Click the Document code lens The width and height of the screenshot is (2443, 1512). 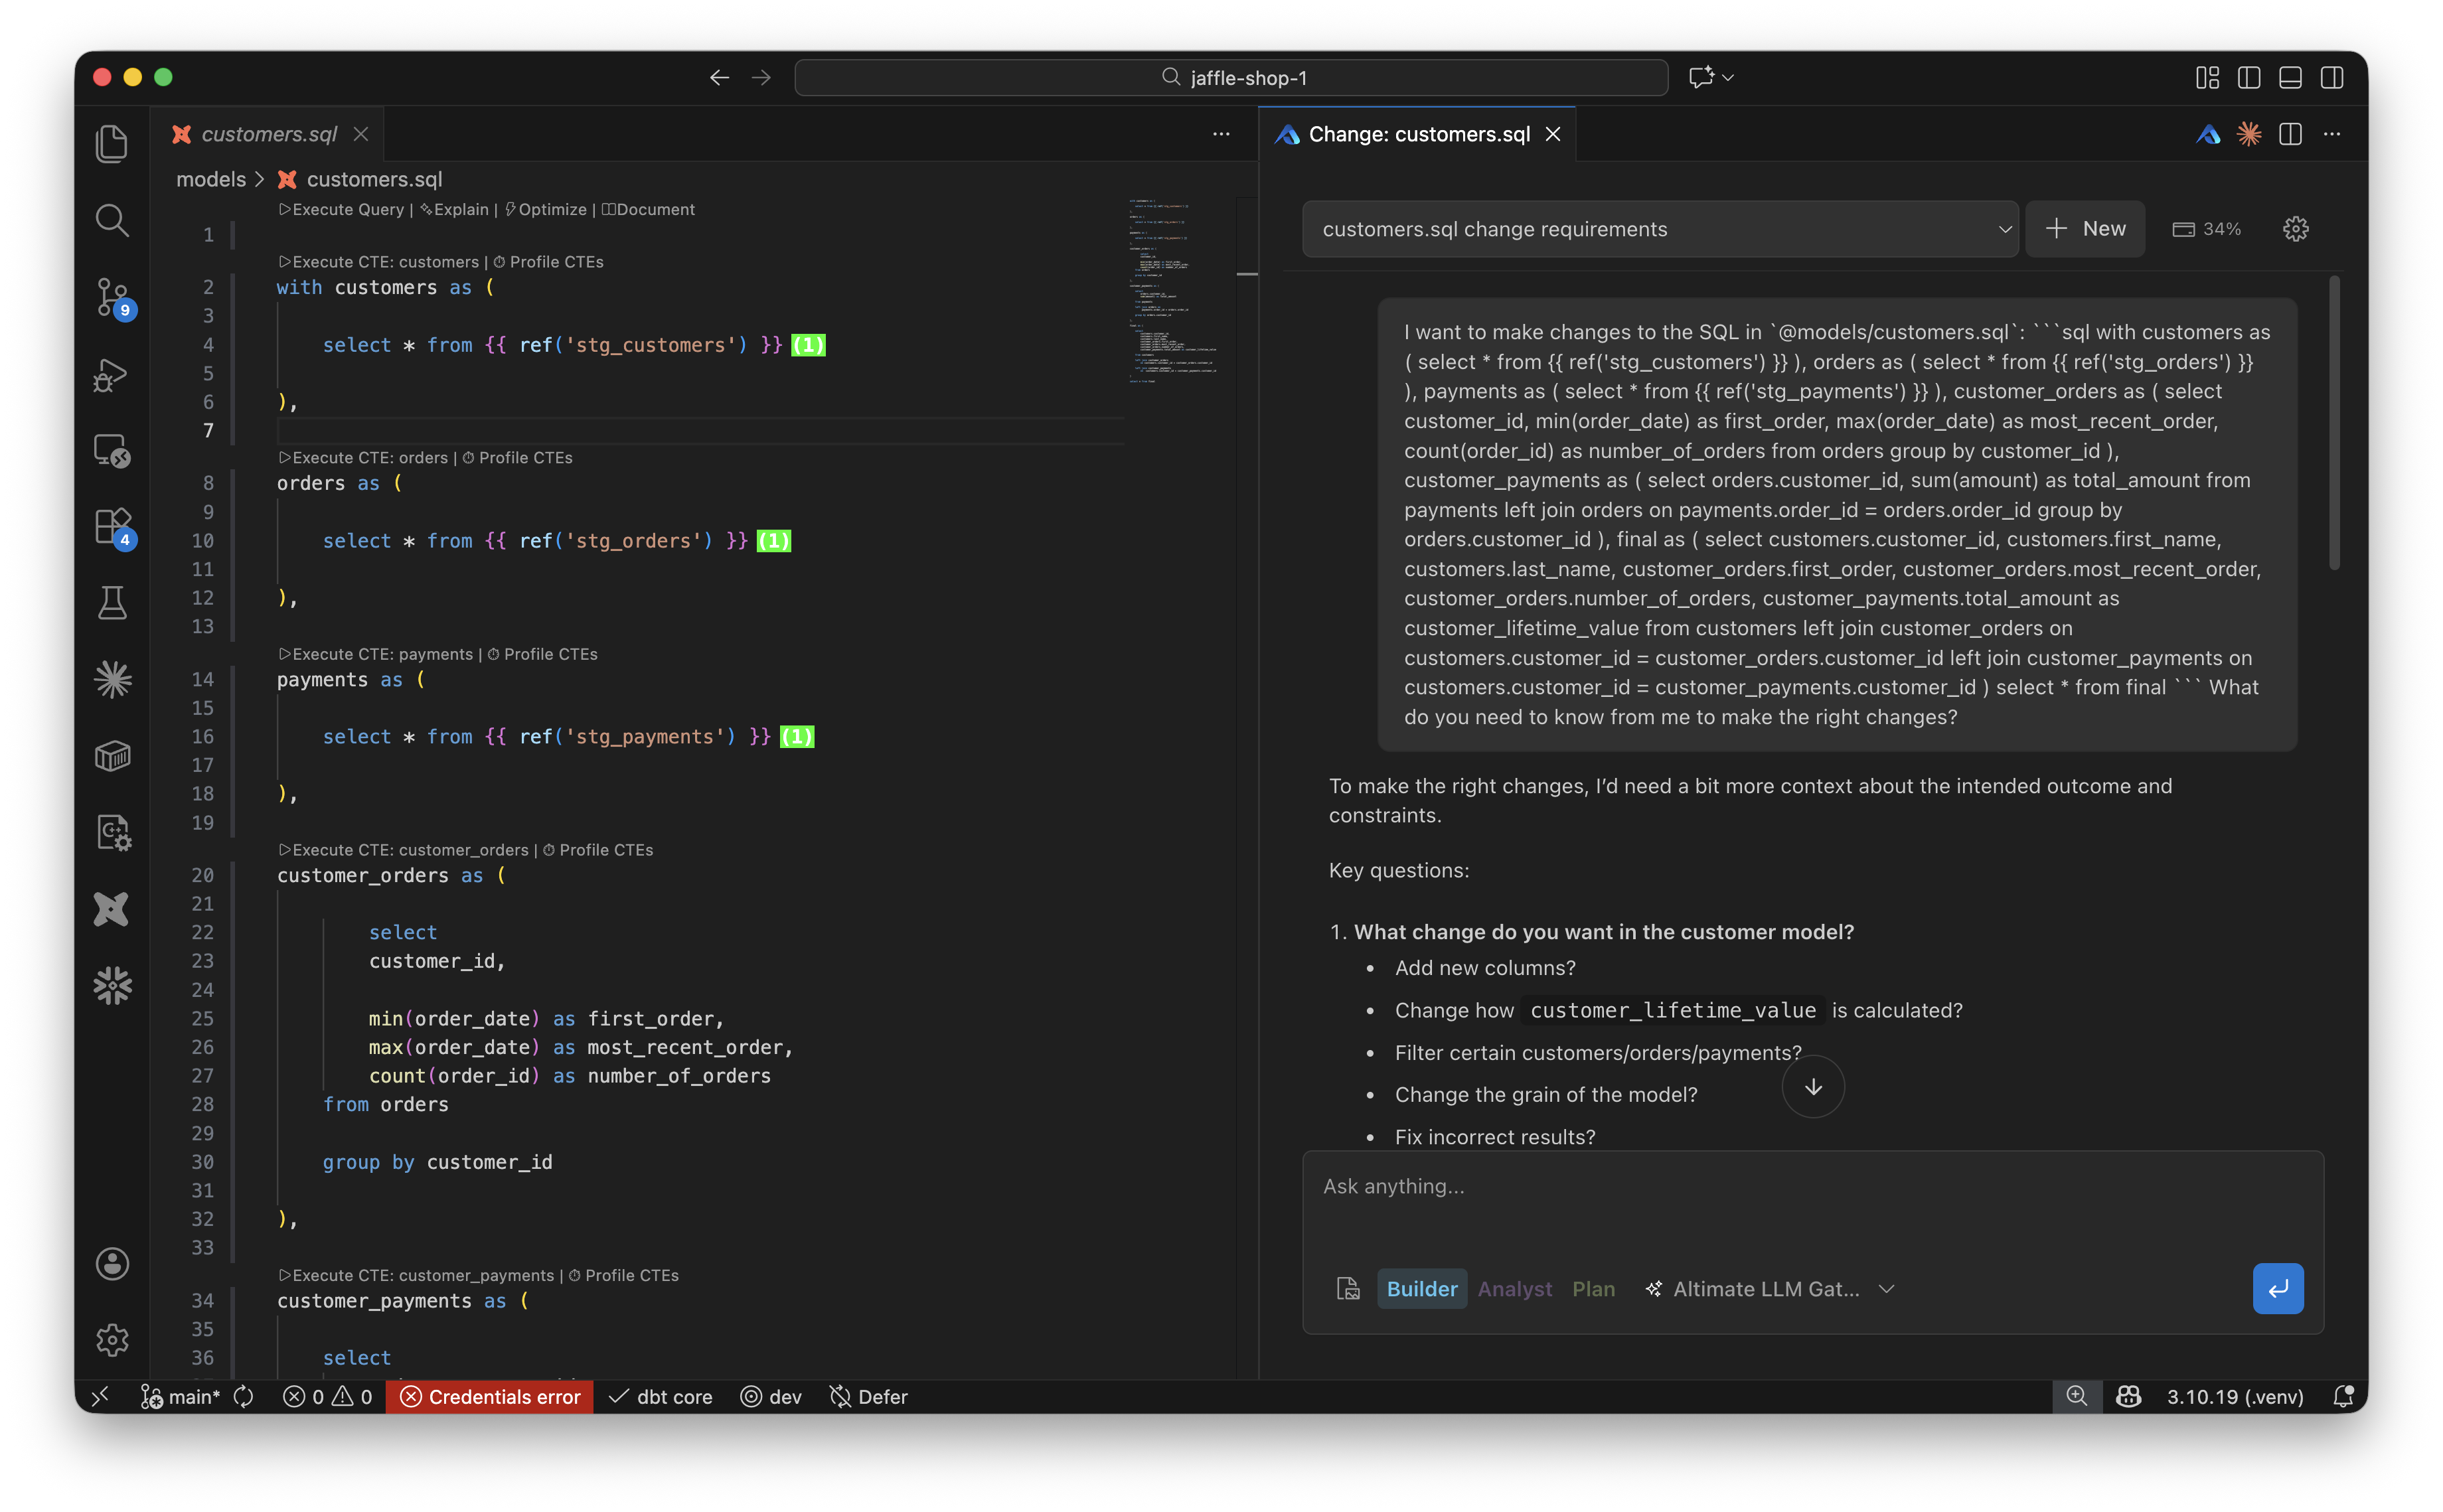648,209
